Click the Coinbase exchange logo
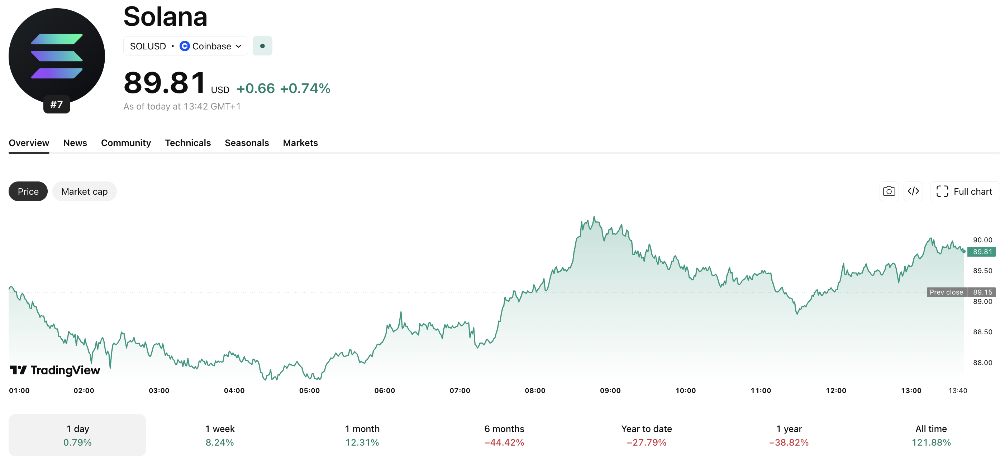Viewport: 1000px width, 461px height. (x=185, y=46)
